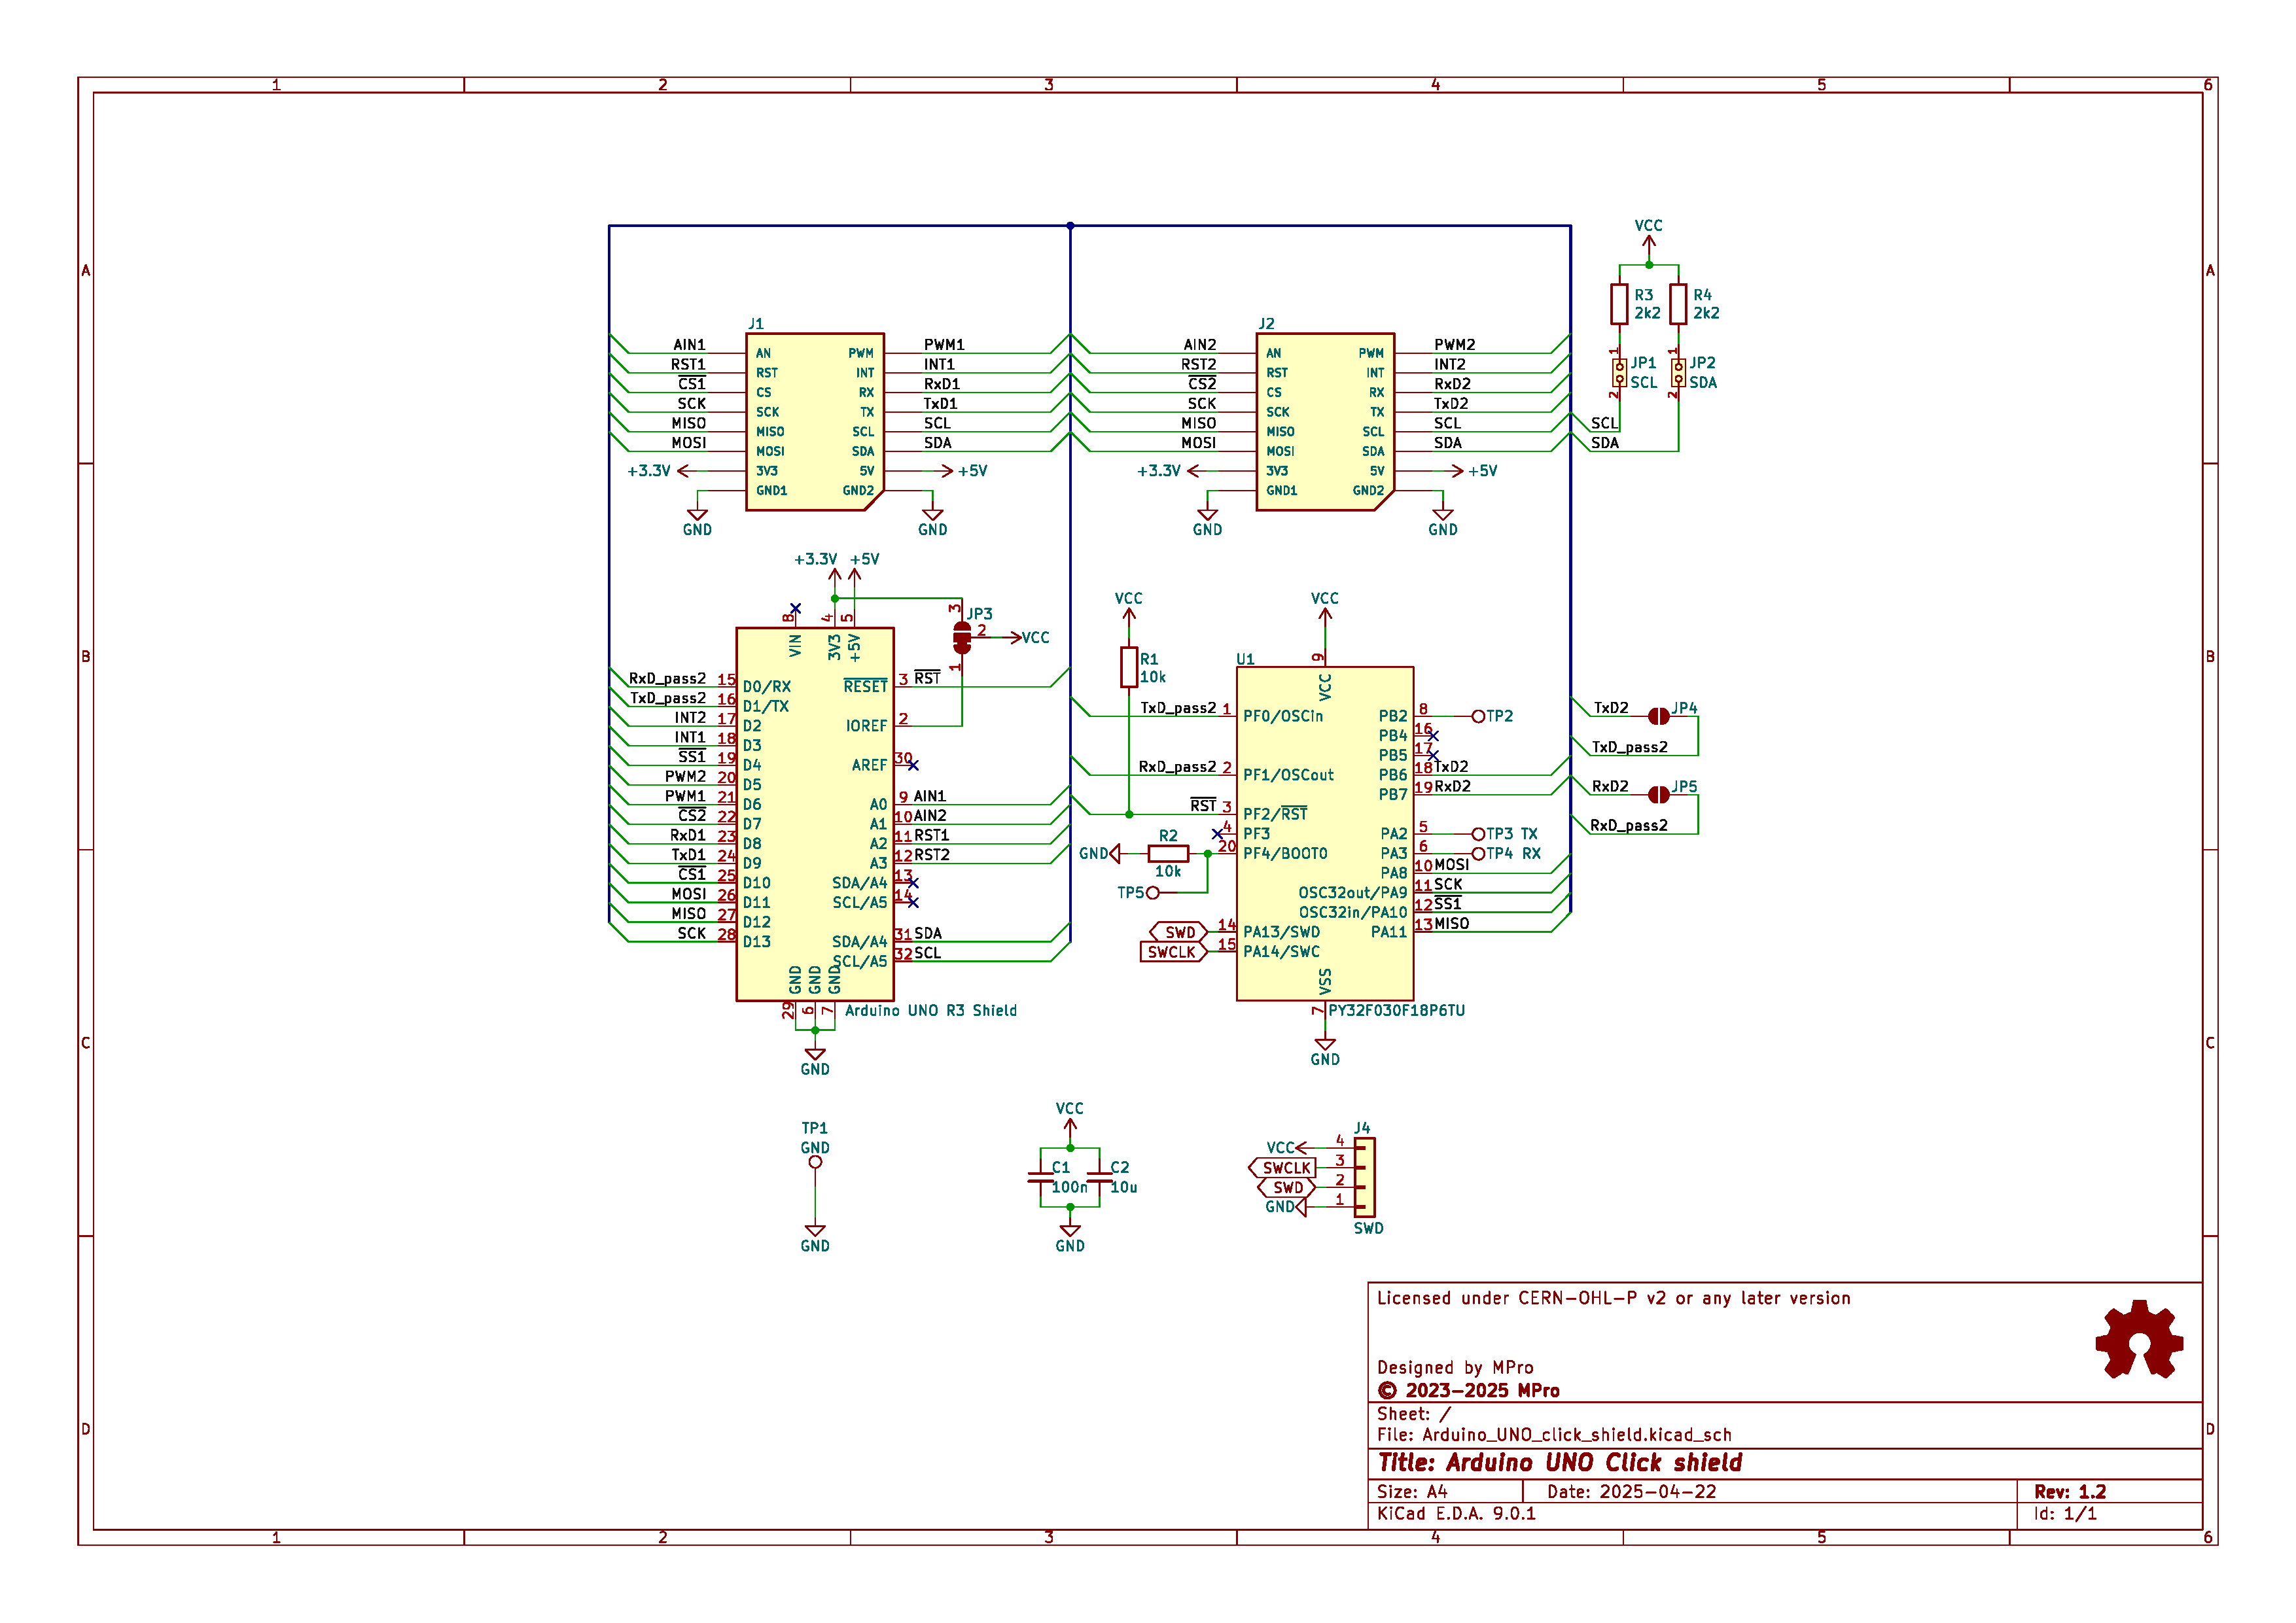
Task: Click the title text "Arduino UNO Click shield"
Action: click(1594, 1463)
